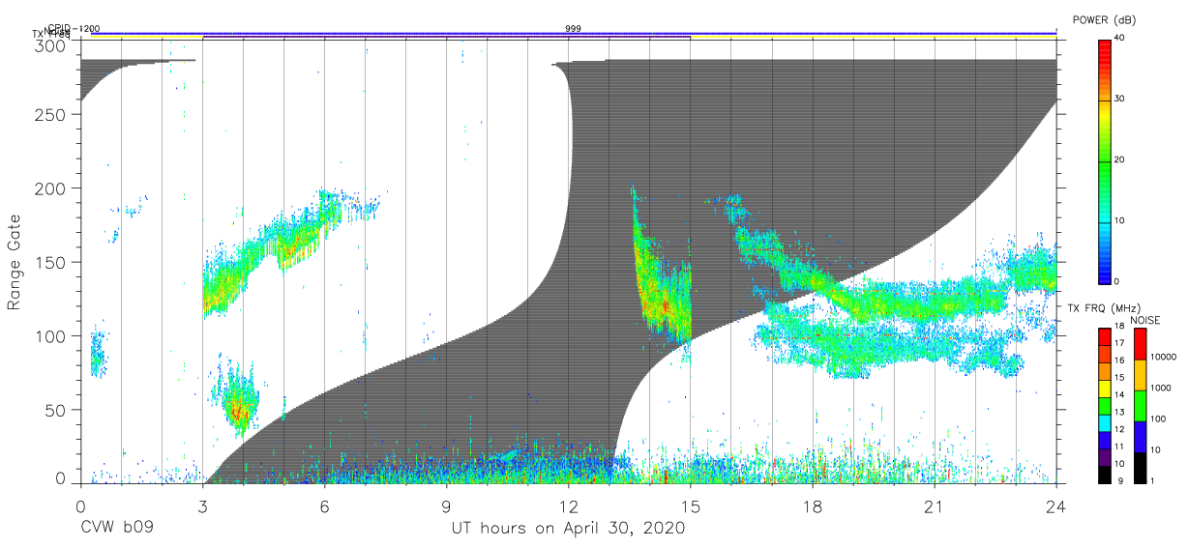The width and height of the screenshot is (1188, 548).
Task: Click the '21' UT hours axis tick label
Action: [935, 505]
